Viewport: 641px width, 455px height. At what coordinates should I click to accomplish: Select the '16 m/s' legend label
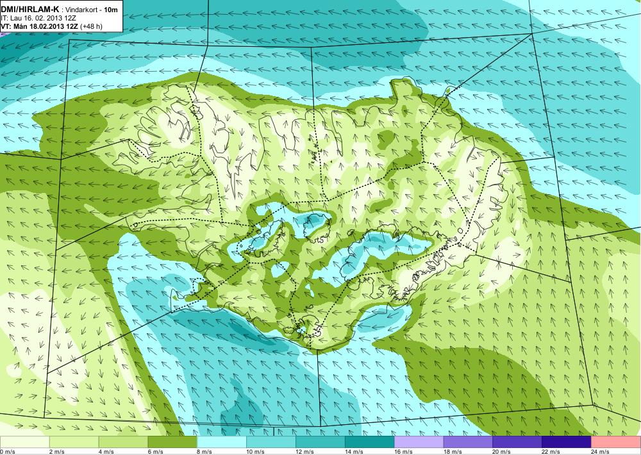(x=403, y=452)
